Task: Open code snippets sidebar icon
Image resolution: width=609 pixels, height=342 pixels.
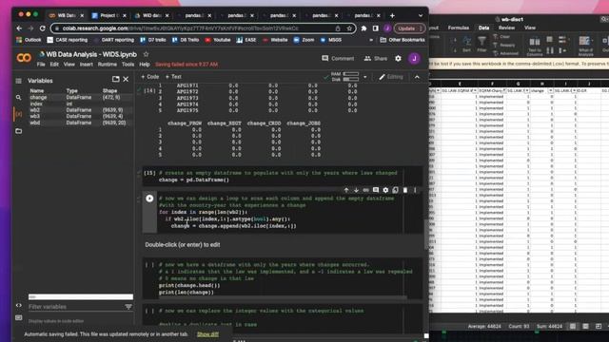Action: pos(19,305)
